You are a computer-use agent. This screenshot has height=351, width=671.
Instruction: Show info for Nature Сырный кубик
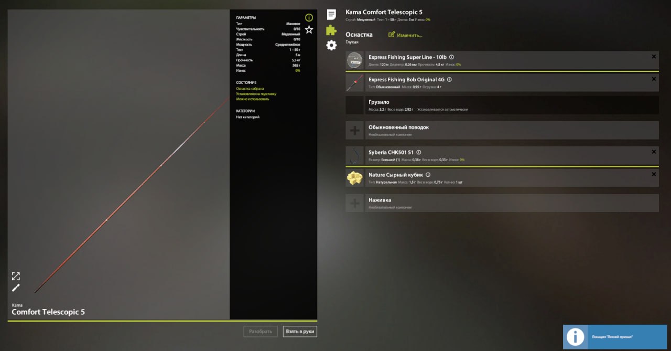428,175
